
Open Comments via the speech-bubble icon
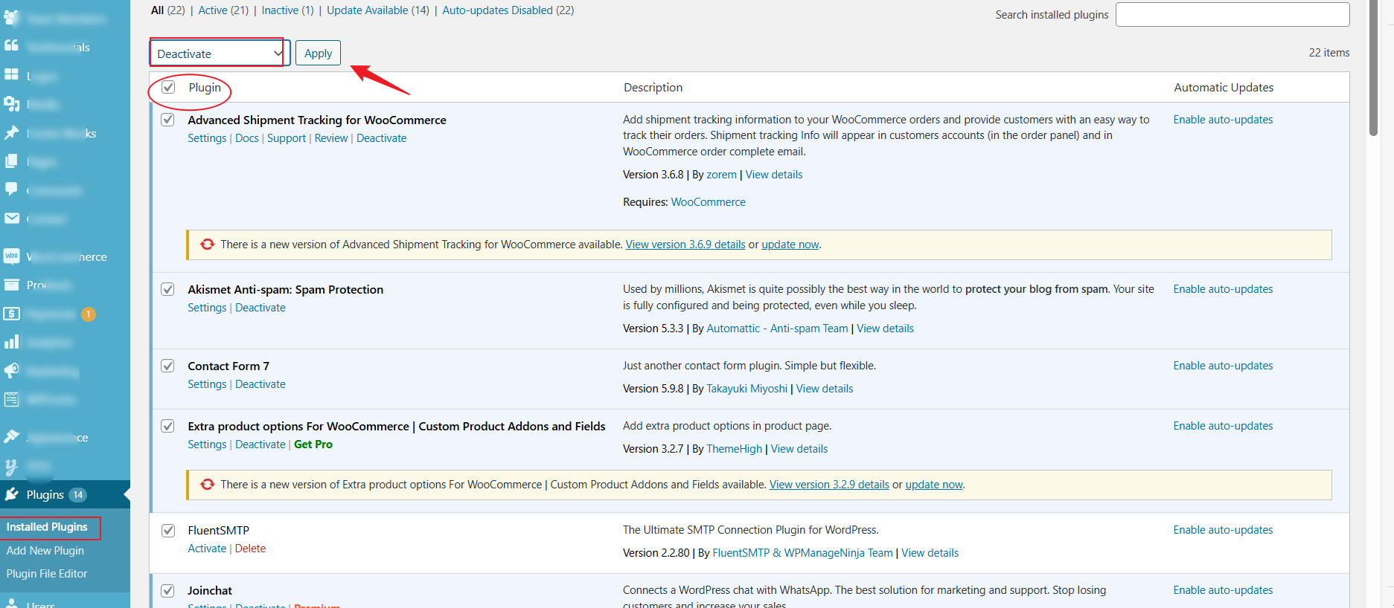coord(11,190)
